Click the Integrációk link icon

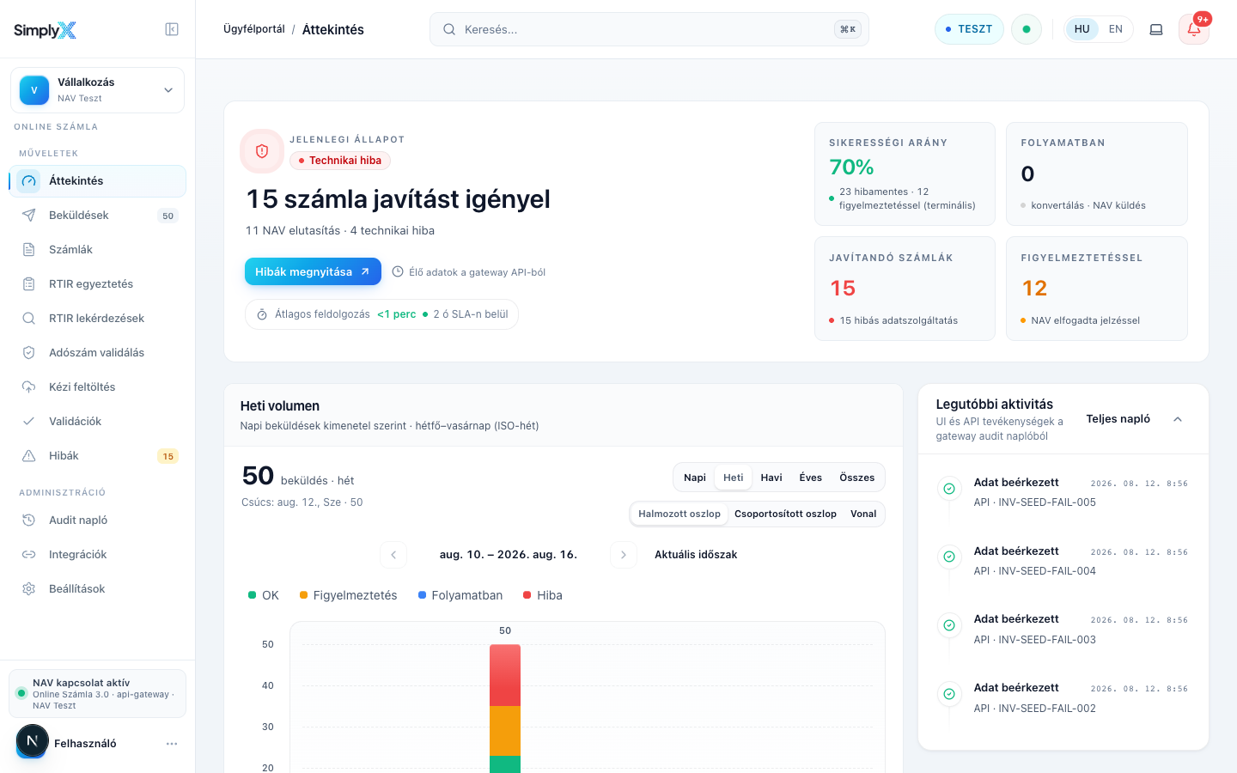[x=29, y=555]
